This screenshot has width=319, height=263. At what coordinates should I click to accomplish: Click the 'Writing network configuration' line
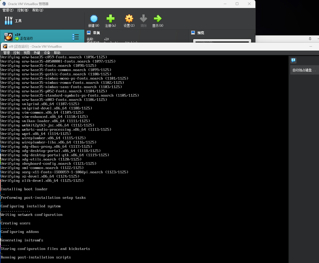point(32,215)
